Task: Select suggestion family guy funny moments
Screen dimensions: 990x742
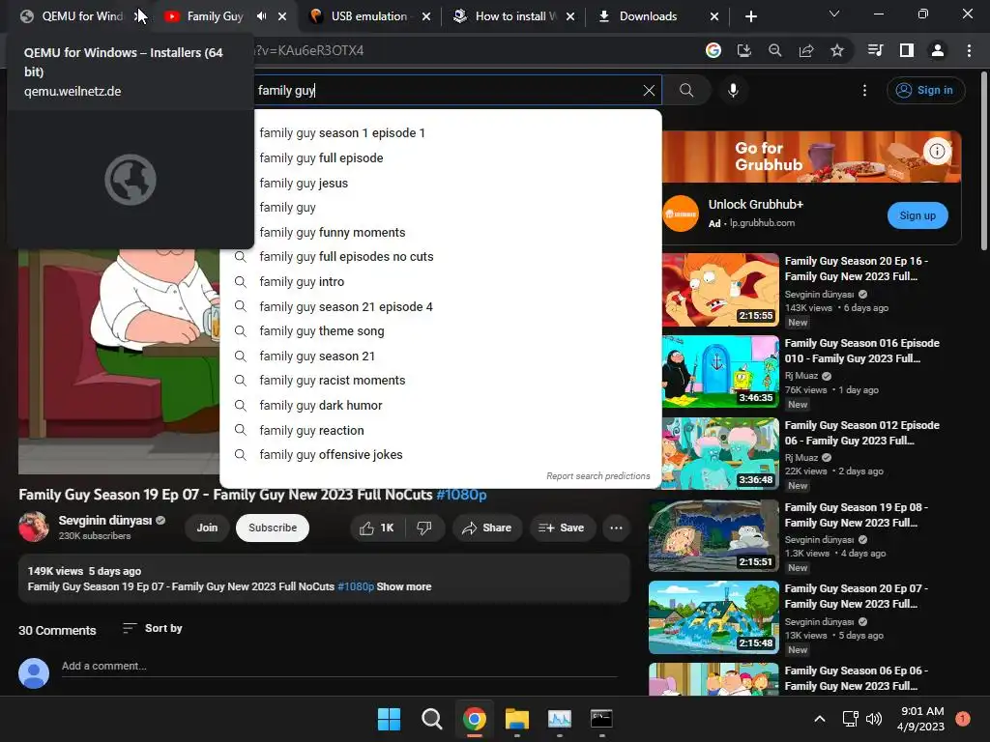Action: tap(441, 232)
